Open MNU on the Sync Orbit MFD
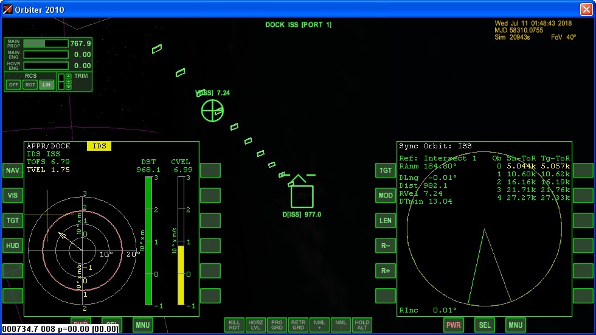596x335 pixels. [516, 325]
